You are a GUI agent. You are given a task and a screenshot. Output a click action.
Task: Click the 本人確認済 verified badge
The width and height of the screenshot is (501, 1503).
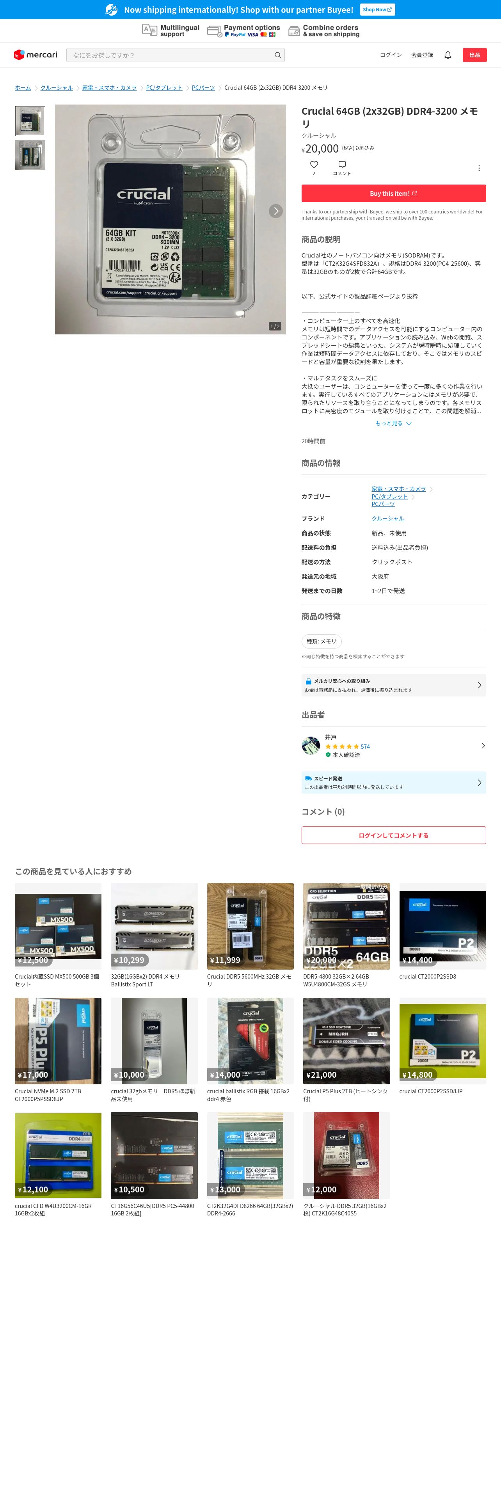pos(342,754)
